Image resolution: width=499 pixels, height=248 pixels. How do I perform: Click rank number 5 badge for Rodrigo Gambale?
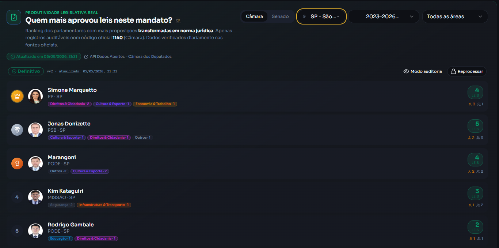[17, 231]
